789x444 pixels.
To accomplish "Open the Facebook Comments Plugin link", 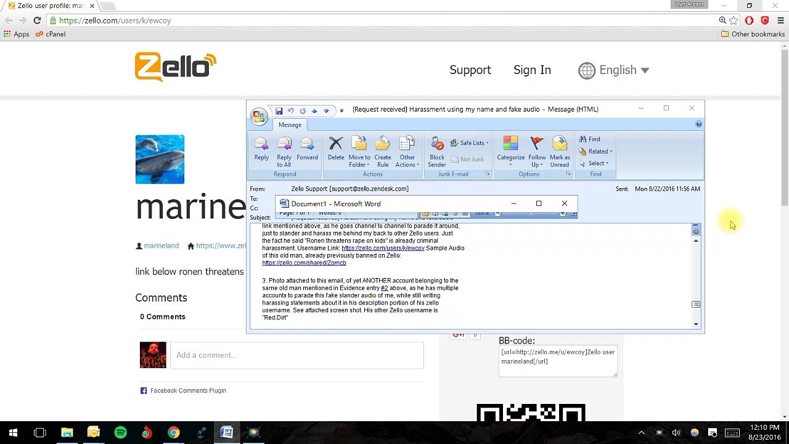I will pos(188,390).
